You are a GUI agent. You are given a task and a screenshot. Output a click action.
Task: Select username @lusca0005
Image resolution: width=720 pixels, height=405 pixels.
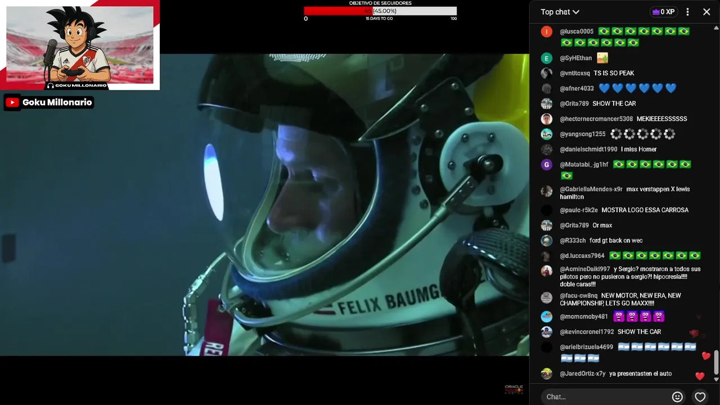[577, 31]
